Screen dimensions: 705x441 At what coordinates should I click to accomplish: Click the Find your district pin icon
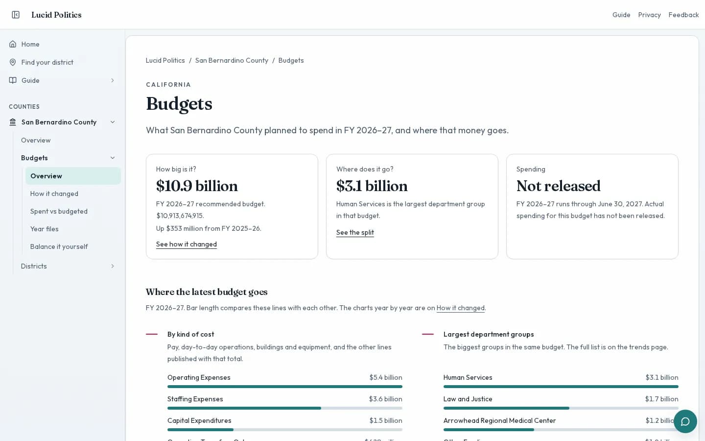point(13,62)
